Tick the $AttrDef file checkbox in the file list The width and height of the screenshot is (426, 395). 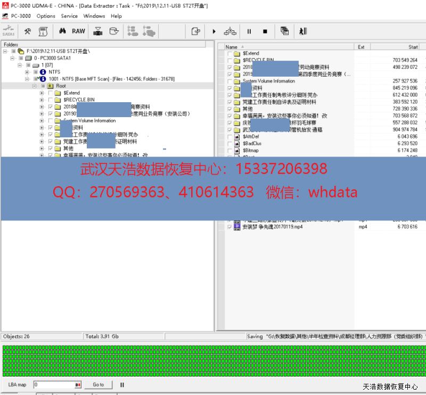point(230,137)
